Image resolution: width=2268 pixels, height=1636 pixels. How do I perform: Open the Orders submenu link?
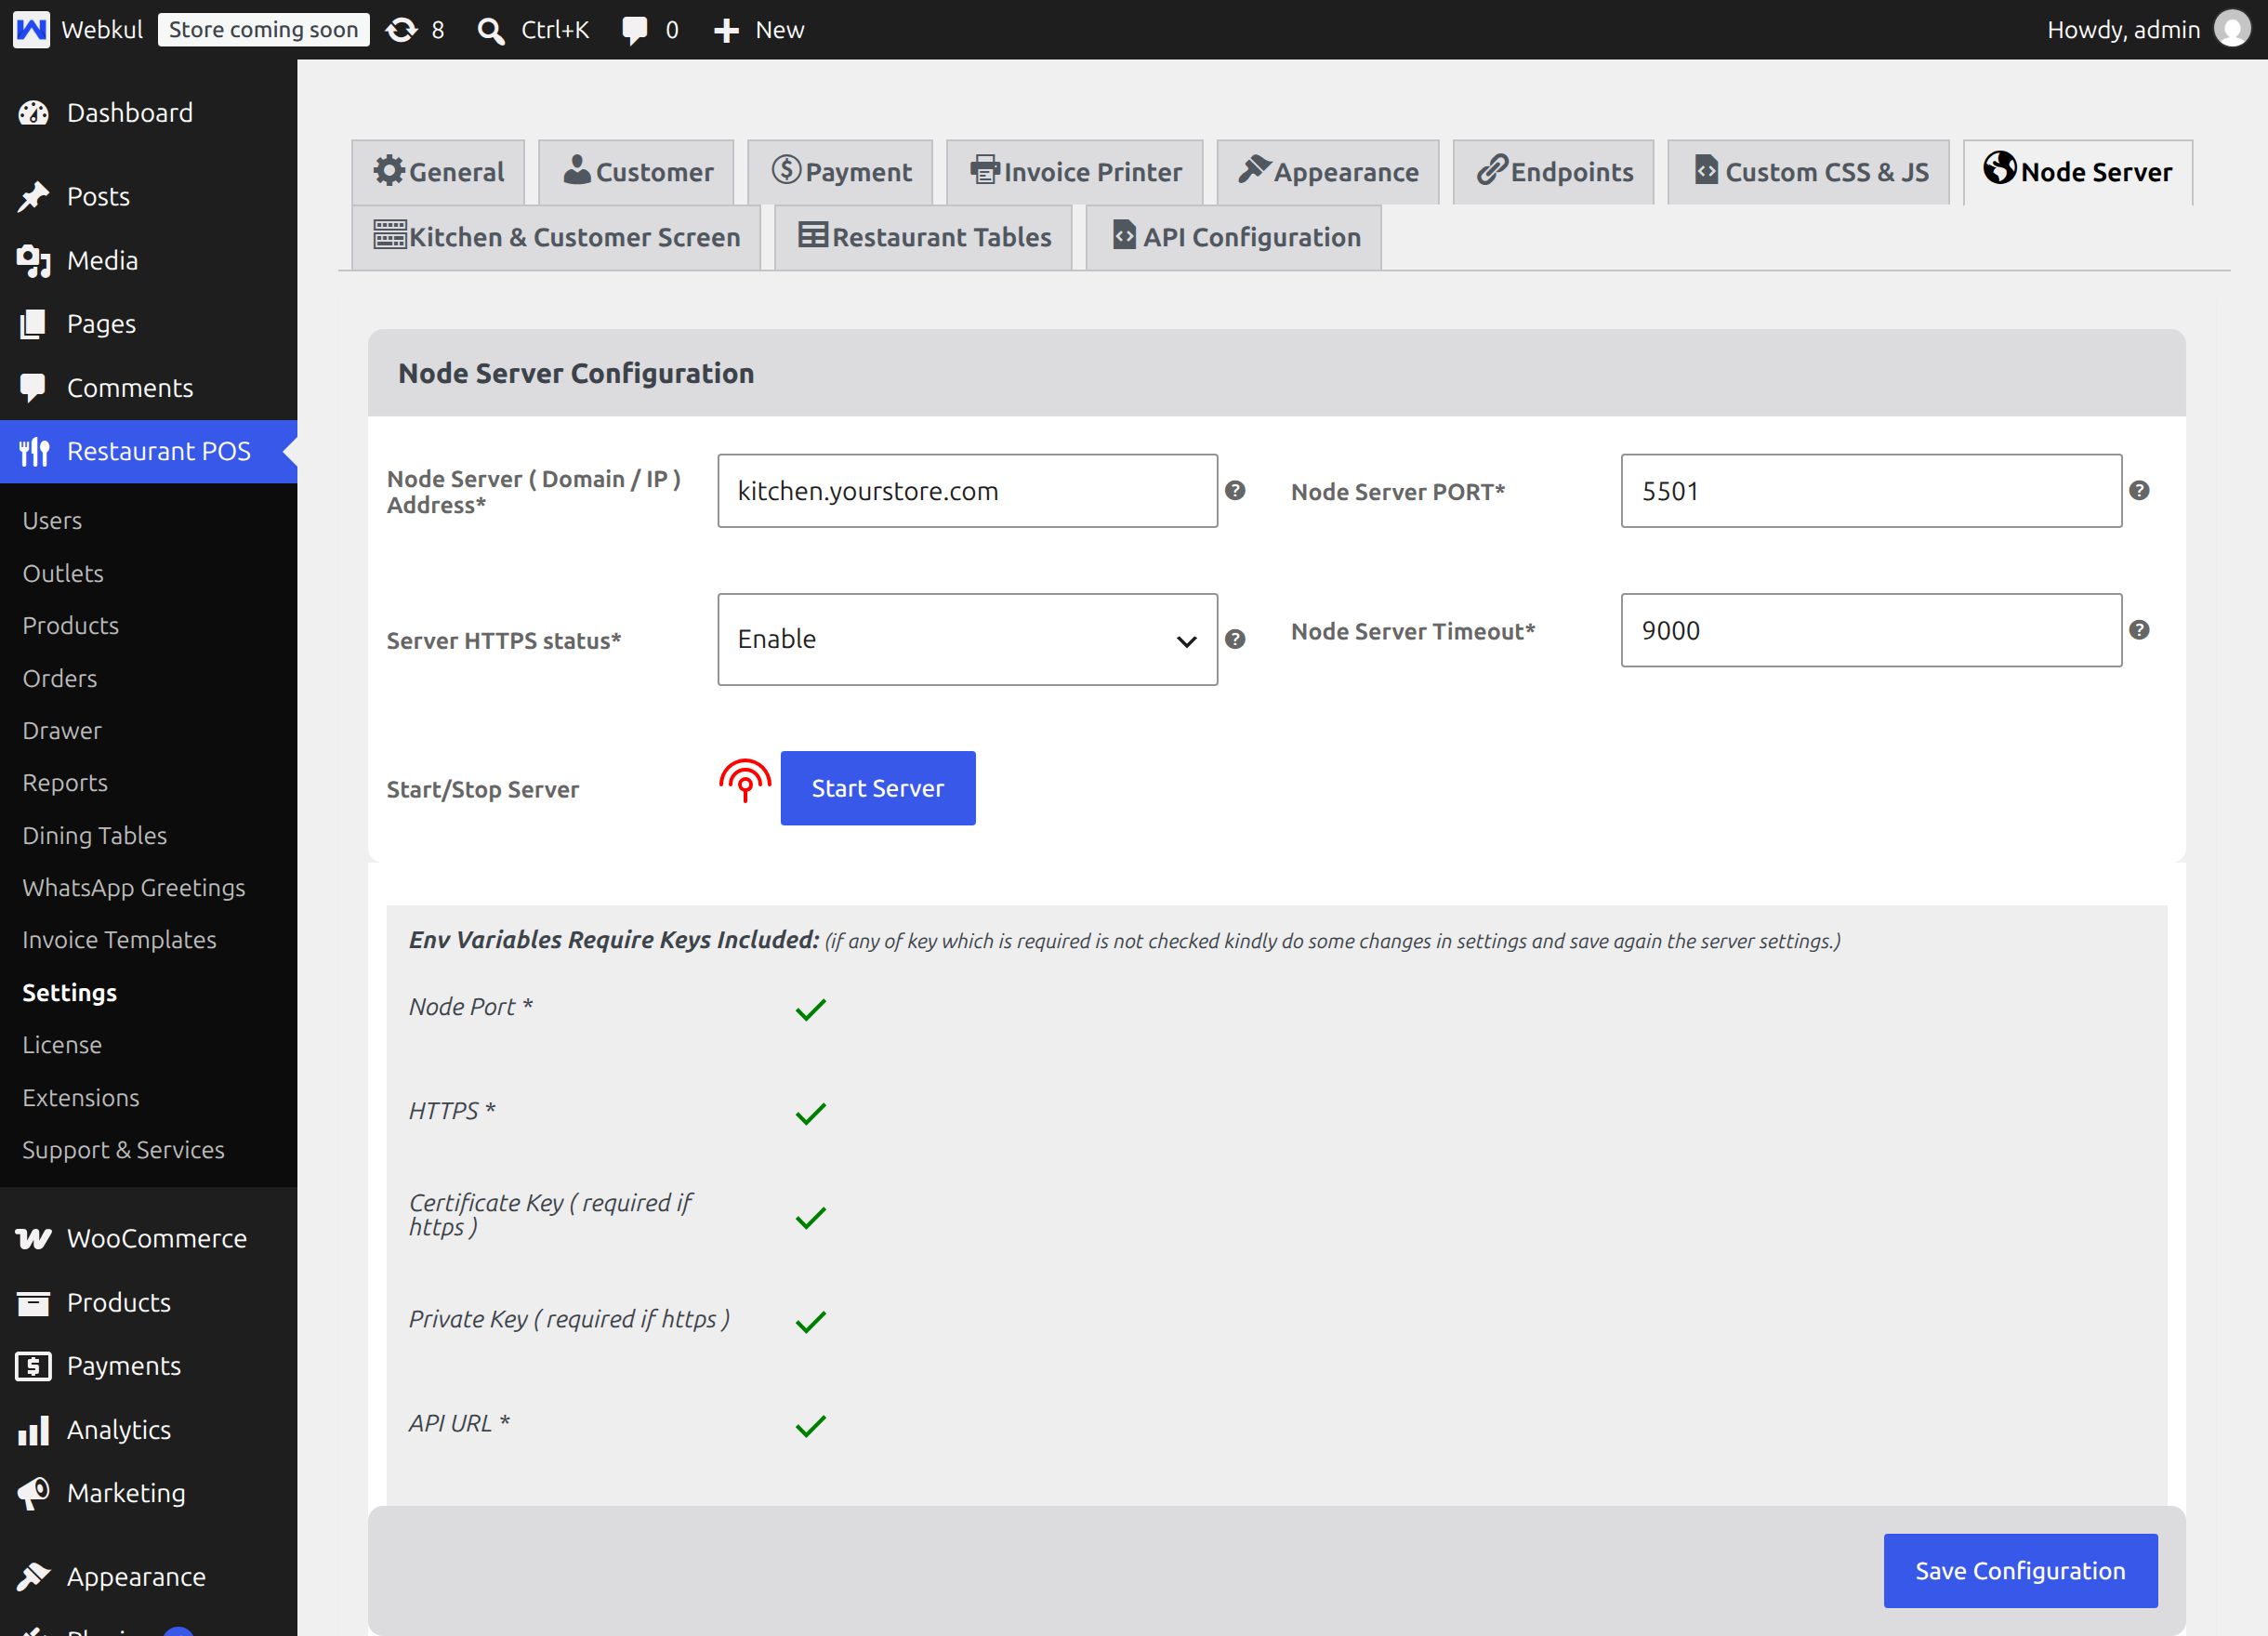tap(59, 678)
